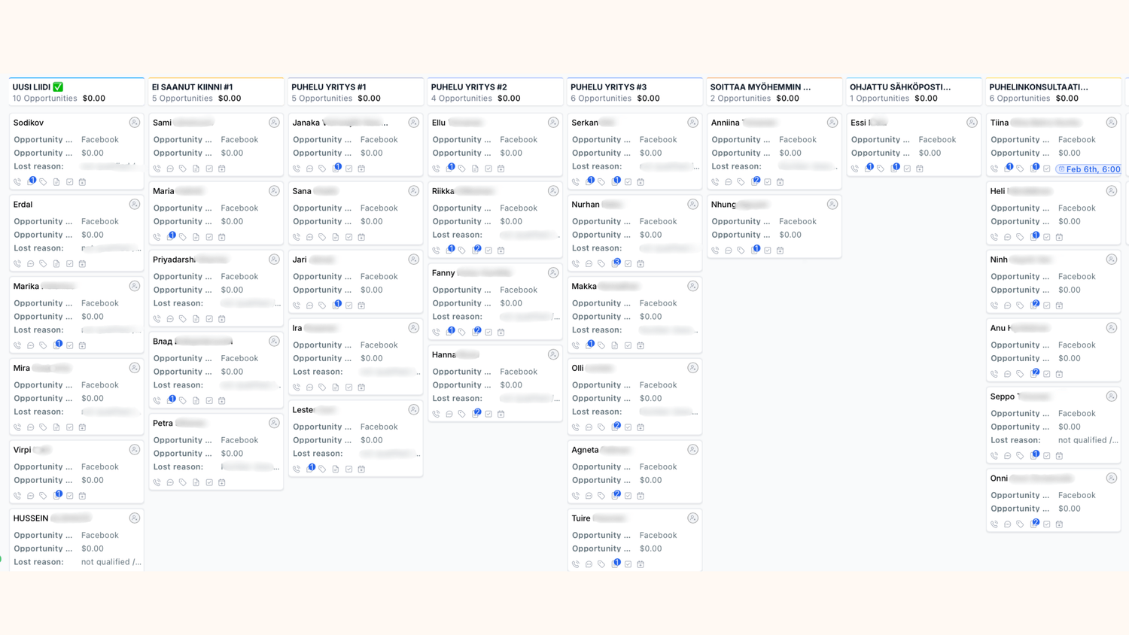The height and width of the screenshot is (635, 1129).
Task: Click the phone icon on Anniina's card
Action: pos(716,182)
